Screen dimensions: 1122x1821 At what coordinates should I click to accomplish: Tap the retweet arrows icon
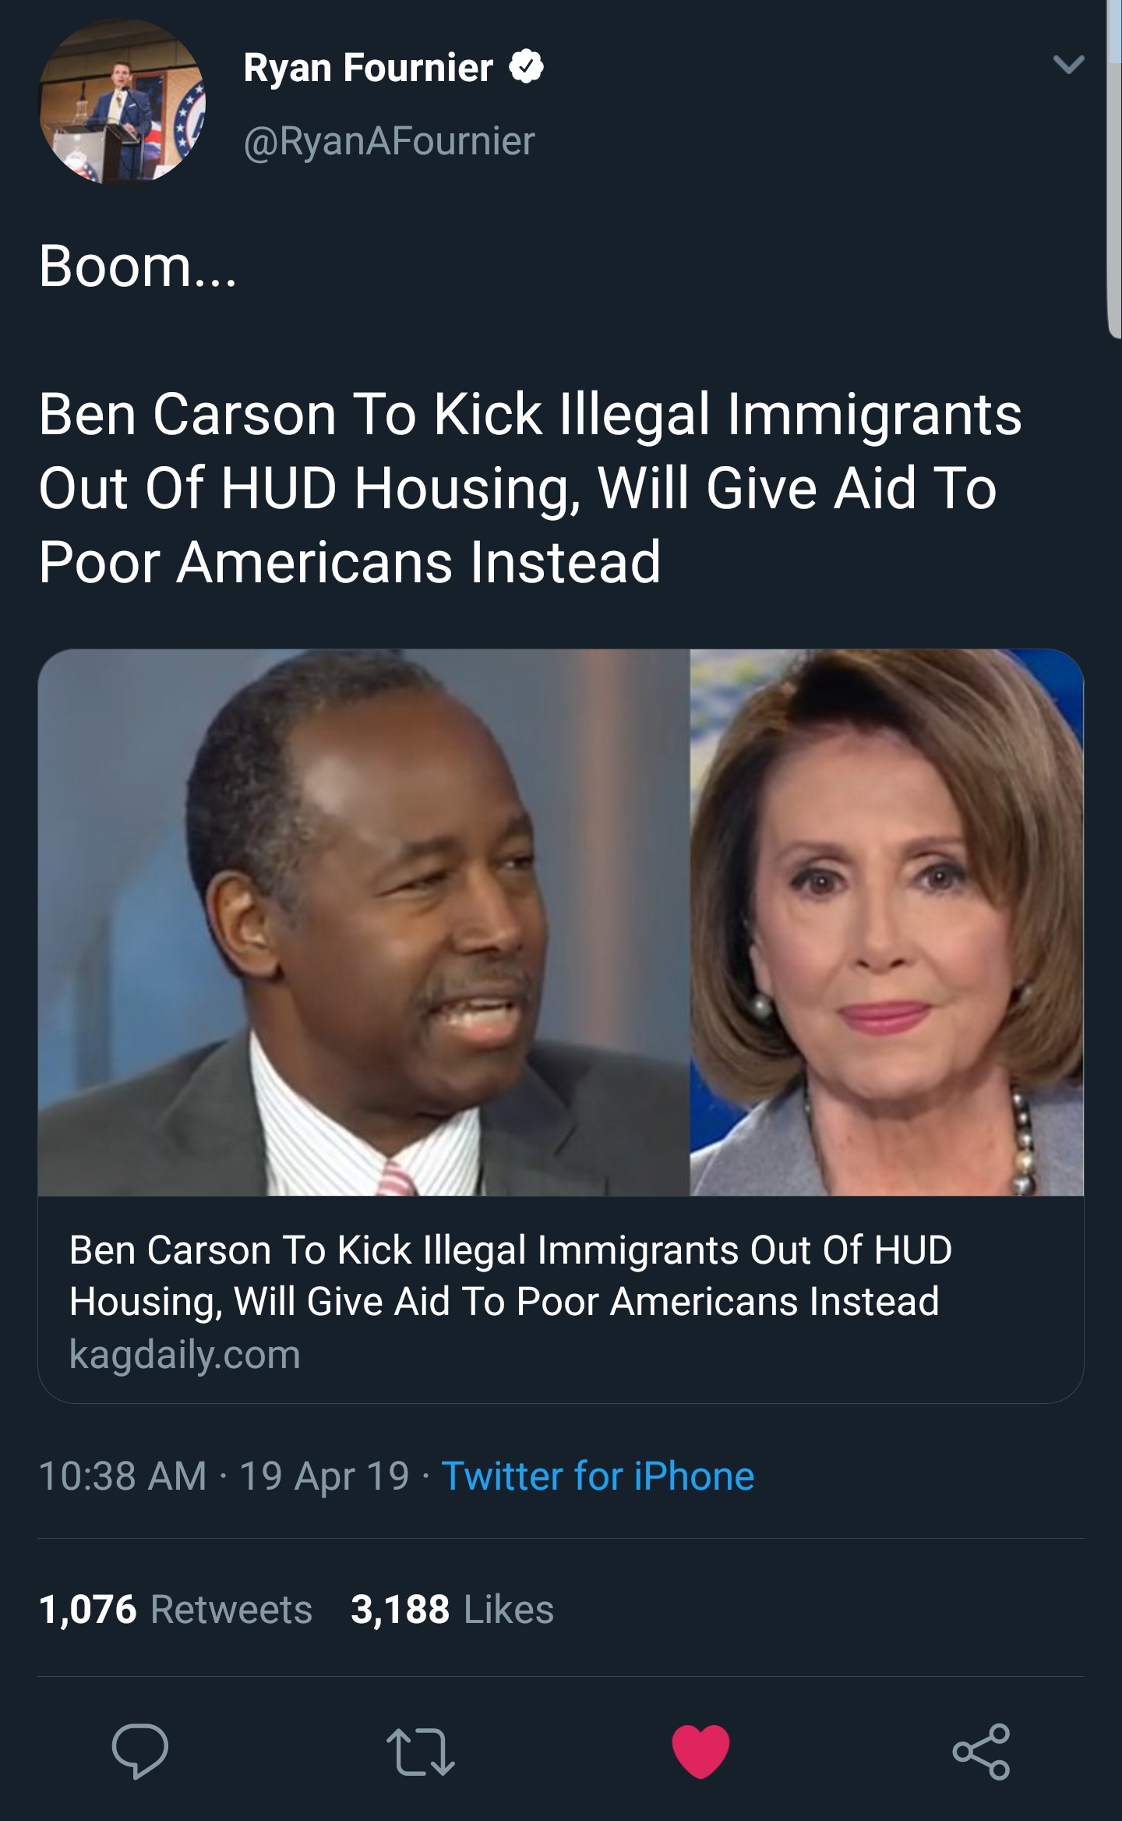[421, 1752]
